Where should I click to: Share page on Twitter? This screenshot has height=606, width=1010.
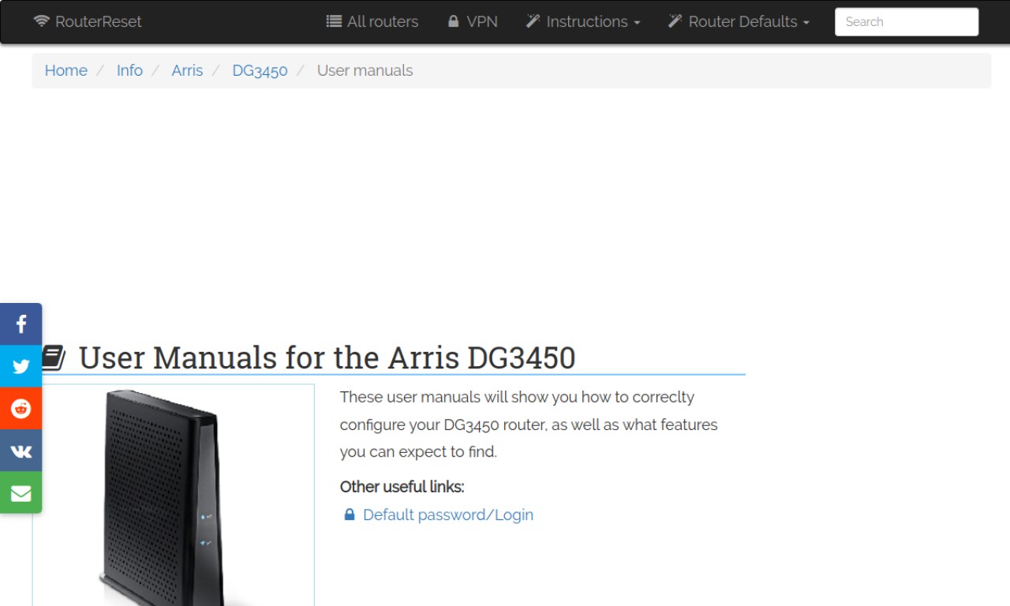[21, 366]
